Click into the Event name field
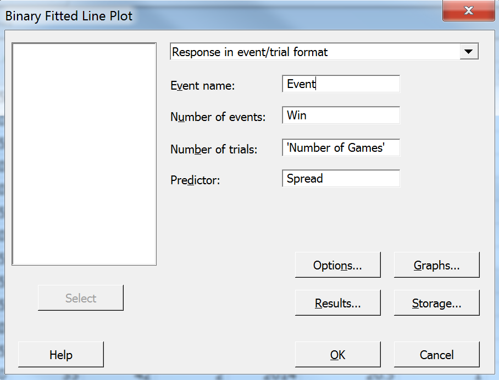Image resolution: width=499 pixels, height=380 pixels. tap(341, 84)
